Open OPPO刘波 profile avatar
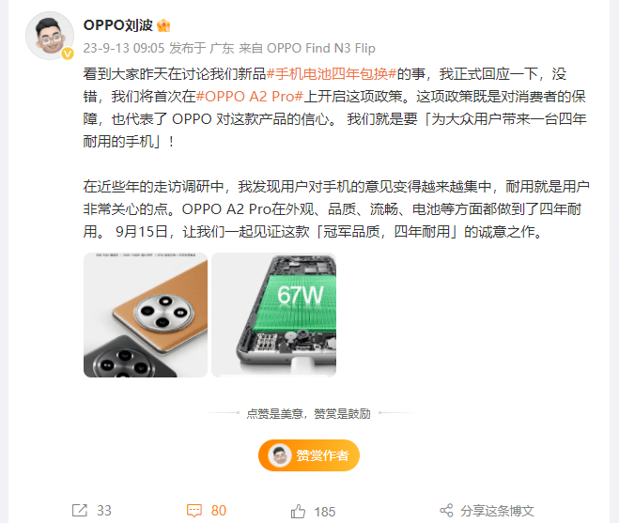619x523 pixels. pos(50,36)
